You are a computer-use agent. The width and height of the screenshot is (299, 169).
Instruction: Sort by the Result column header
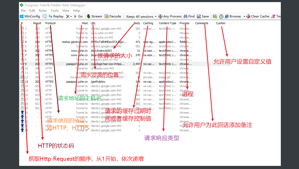point(37,23)
